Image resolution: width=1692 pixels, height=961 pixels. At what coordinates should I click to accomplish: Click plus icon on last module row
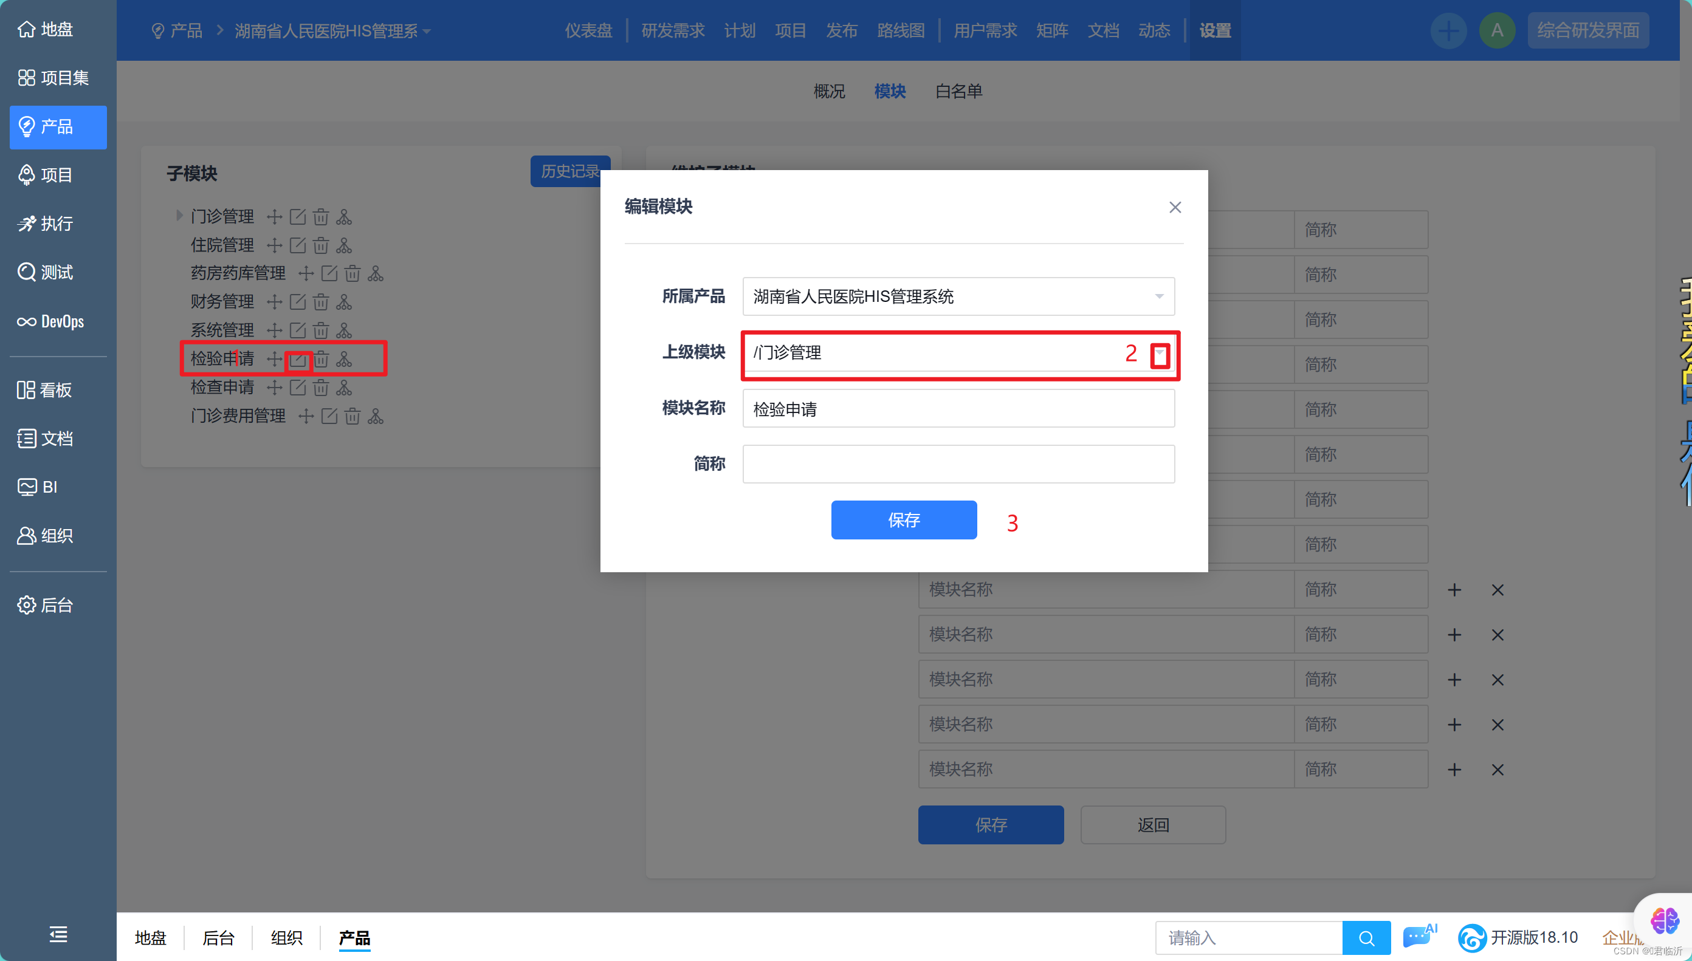pyautogui.click(x=1454, y=770)
